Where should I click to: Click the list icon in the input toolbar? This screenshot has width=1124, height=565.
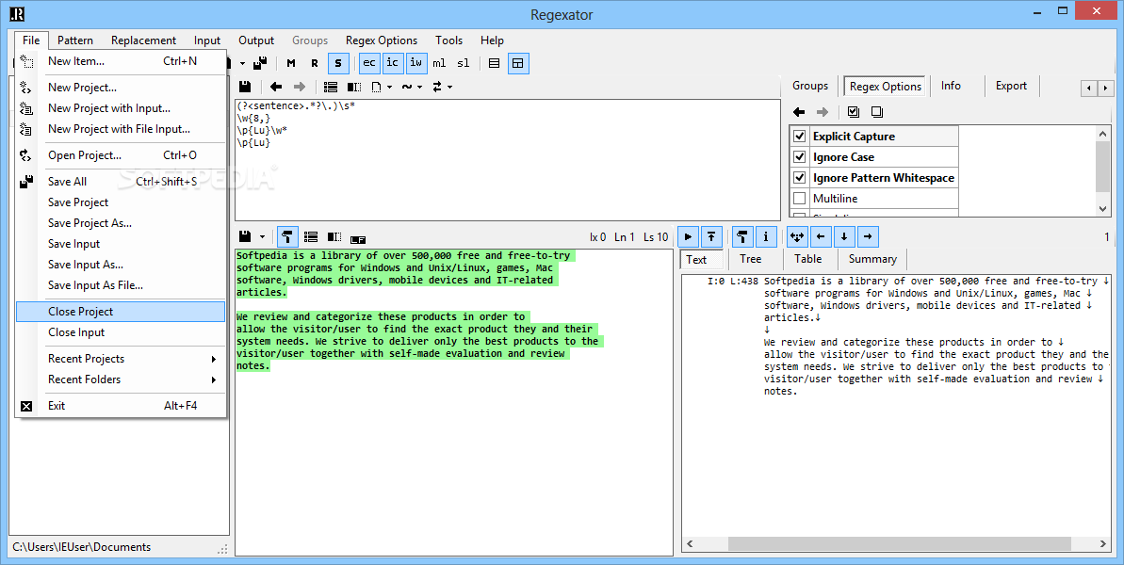click(310, 236)
